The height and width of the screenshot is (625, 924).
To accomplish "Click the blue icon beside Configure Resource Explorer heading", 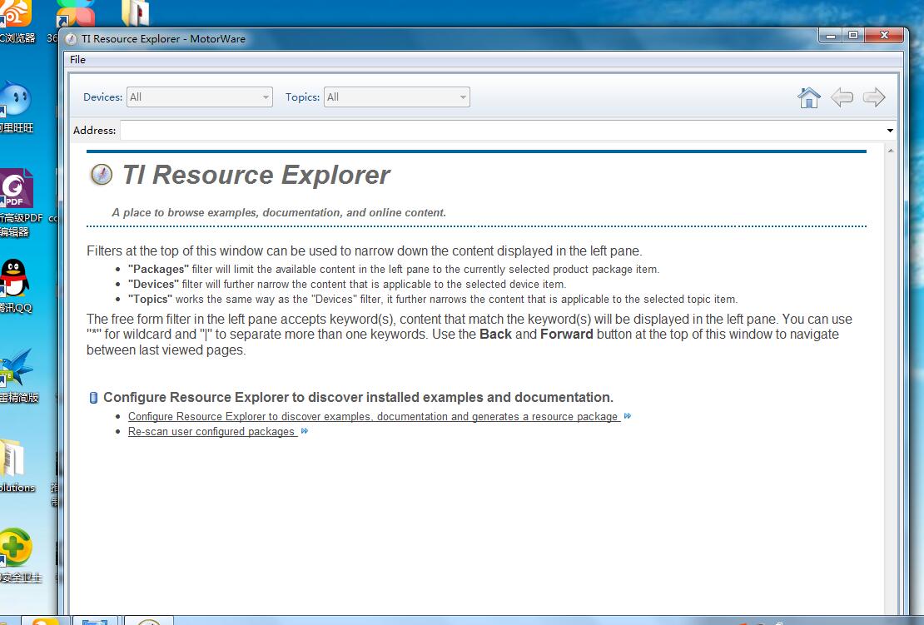I will tap(93, 398).
